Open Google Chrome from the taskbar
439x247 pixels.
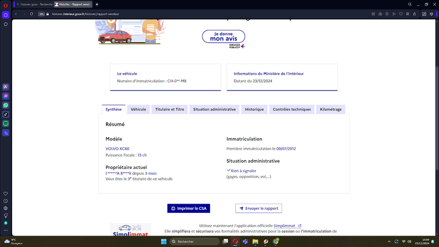tap(276, 242)
